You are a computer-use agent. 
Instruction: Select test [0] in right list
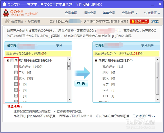[108, 90]
